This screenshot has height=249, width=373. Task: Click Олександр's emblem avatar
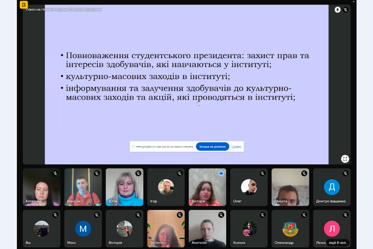290,229
